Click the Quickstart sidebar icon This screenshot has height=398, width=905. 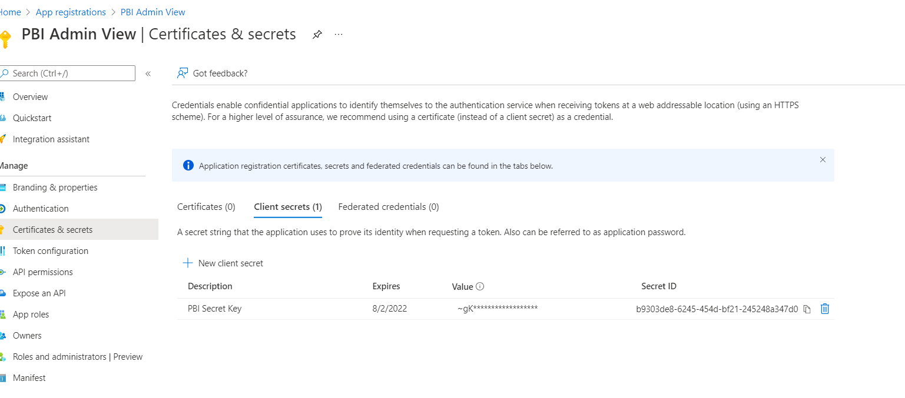(3, 118)
